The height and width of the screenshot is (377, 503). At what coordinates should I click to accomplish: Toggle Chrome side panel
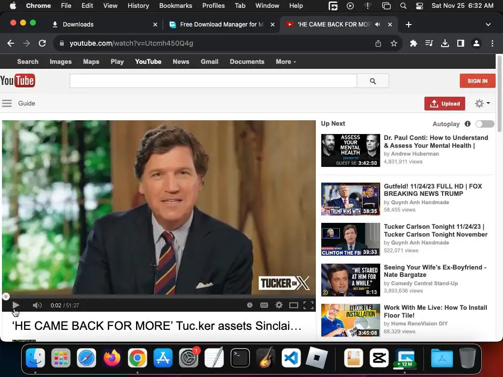click(x=461, y=43)
